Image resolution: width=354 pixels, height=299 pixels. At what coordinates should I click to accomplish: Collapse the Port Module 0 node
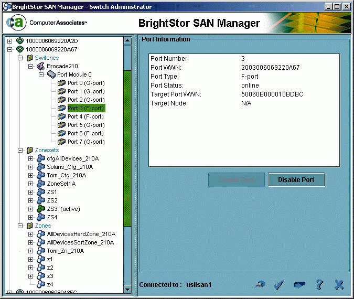tap(41, 74)
